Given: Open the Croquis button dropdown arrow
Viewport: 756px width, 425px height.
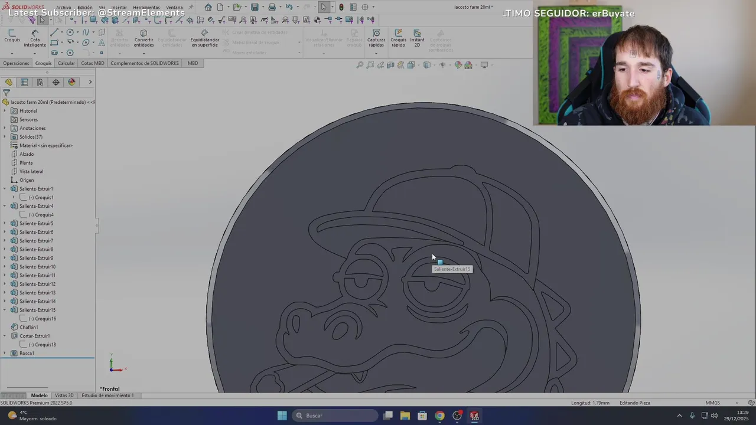Looking at the screenshot, I should coord(12,53).
